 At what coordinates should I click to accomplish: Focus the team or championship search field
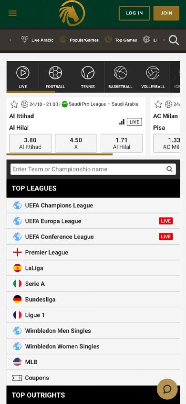click(93, 169)
